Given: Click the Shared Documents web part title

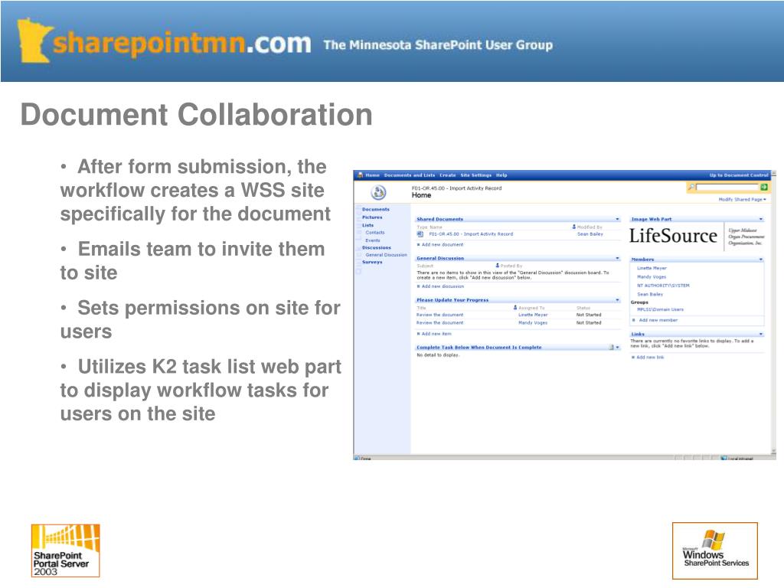Looking at the screenshot, I should coord(439,219).
